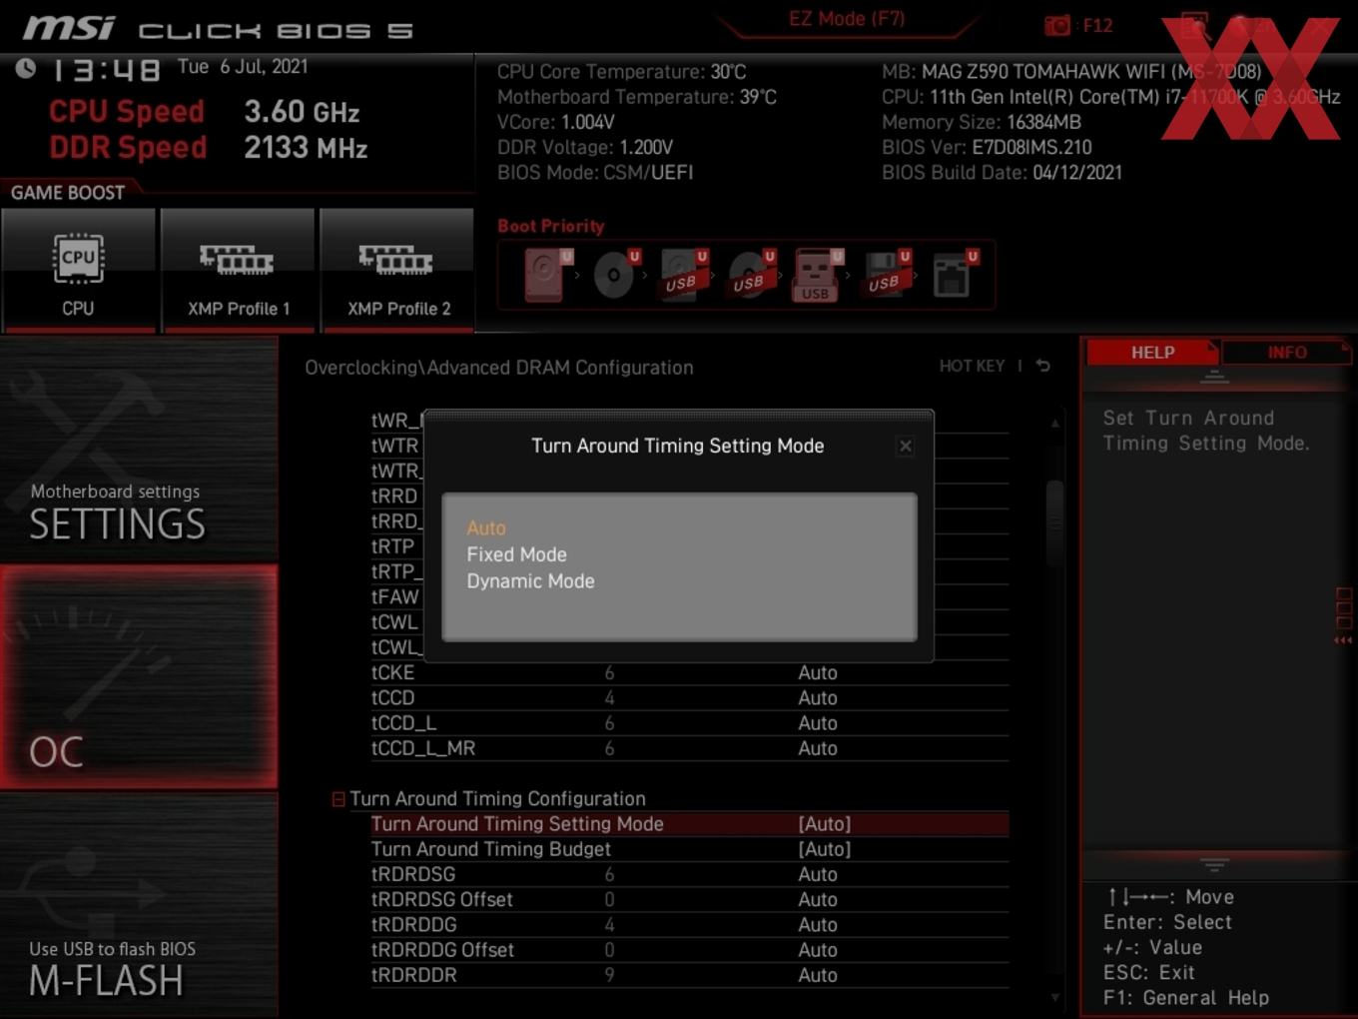The width and height of the screenshot is (1358, 1019).
Task: Enable XMP Profile 1
Action: pyautogui.click(x=238, y=270)
